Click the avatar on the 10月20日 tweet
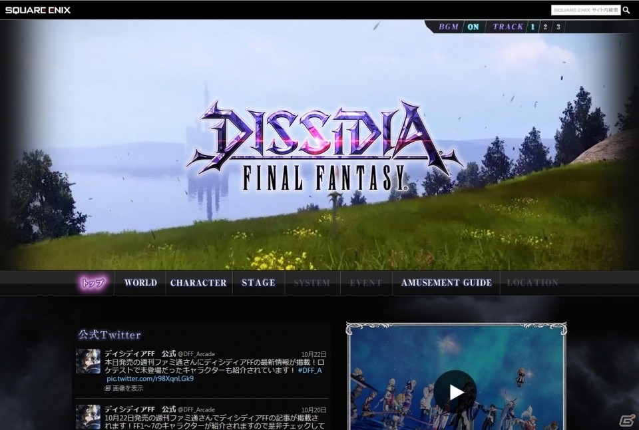The height and width of the screenshot is (430, 639). (x=88, y=417)
